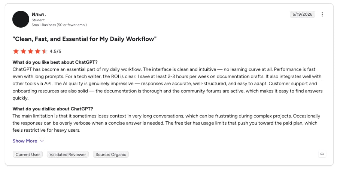Click the 'What do you dislike' heading
This screenshot has width=337, height=169.
pyautogui.click(x=53, y=109)
